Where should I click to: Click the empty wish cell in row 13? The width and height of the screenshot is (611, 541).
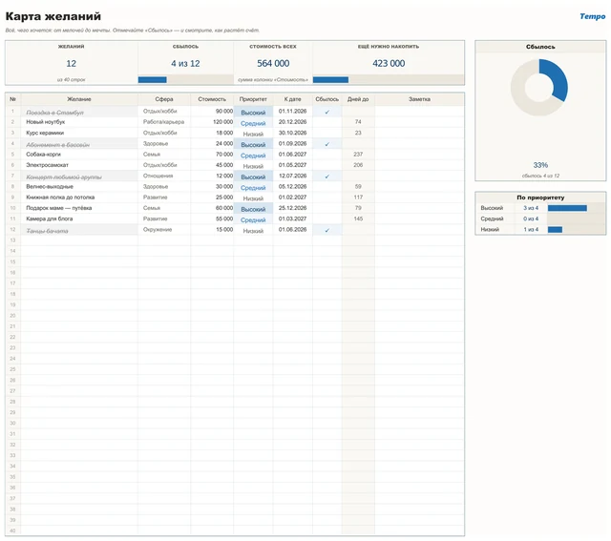[x=79, y=240]
